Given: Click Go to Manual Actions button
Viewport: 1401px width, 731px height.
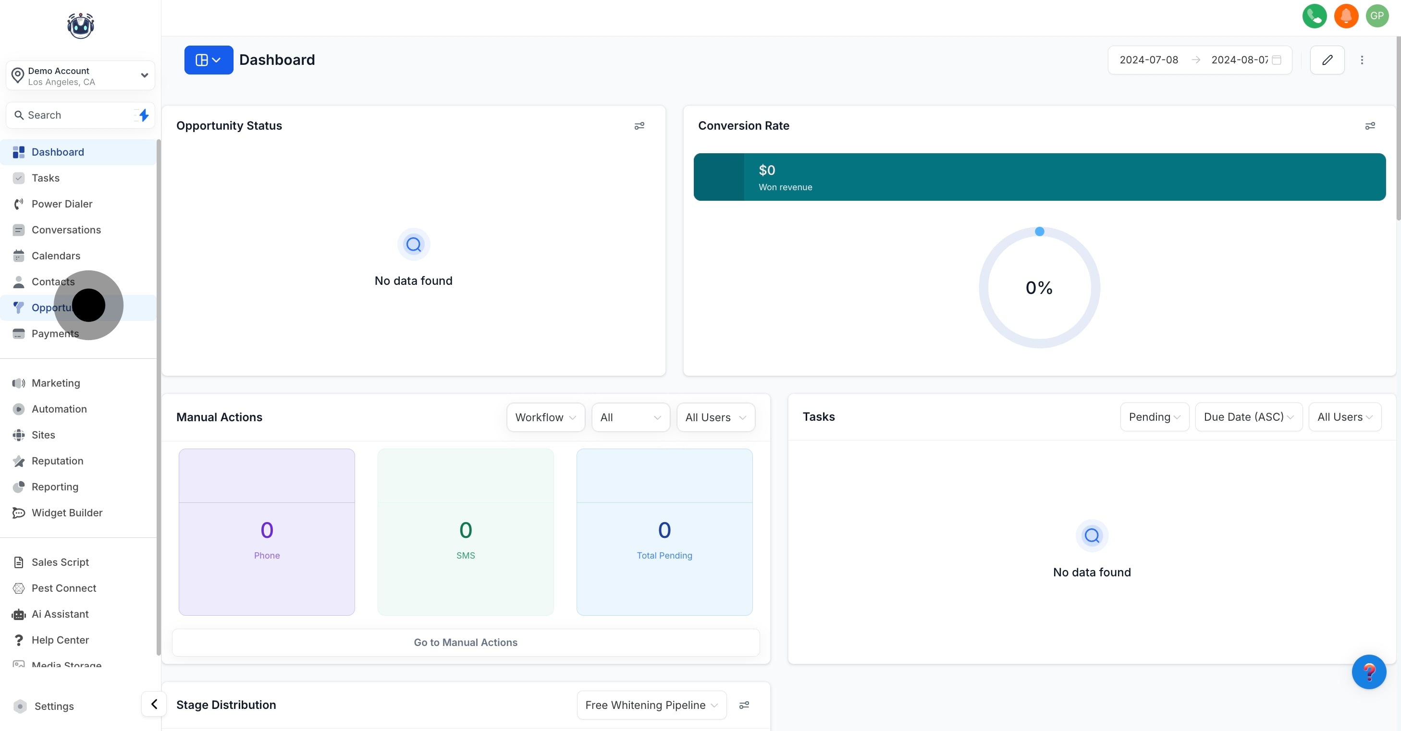Looking at the screenshot, I should pos(466,643).
